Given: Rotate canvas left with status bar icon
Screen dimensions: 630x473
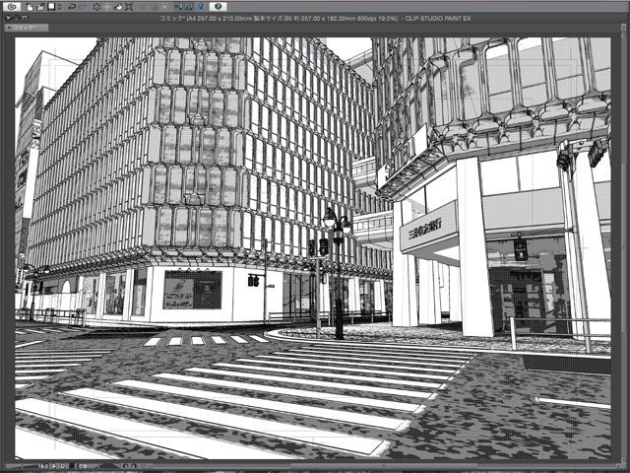Looking at the screenshot, I should tap(125, 466).
